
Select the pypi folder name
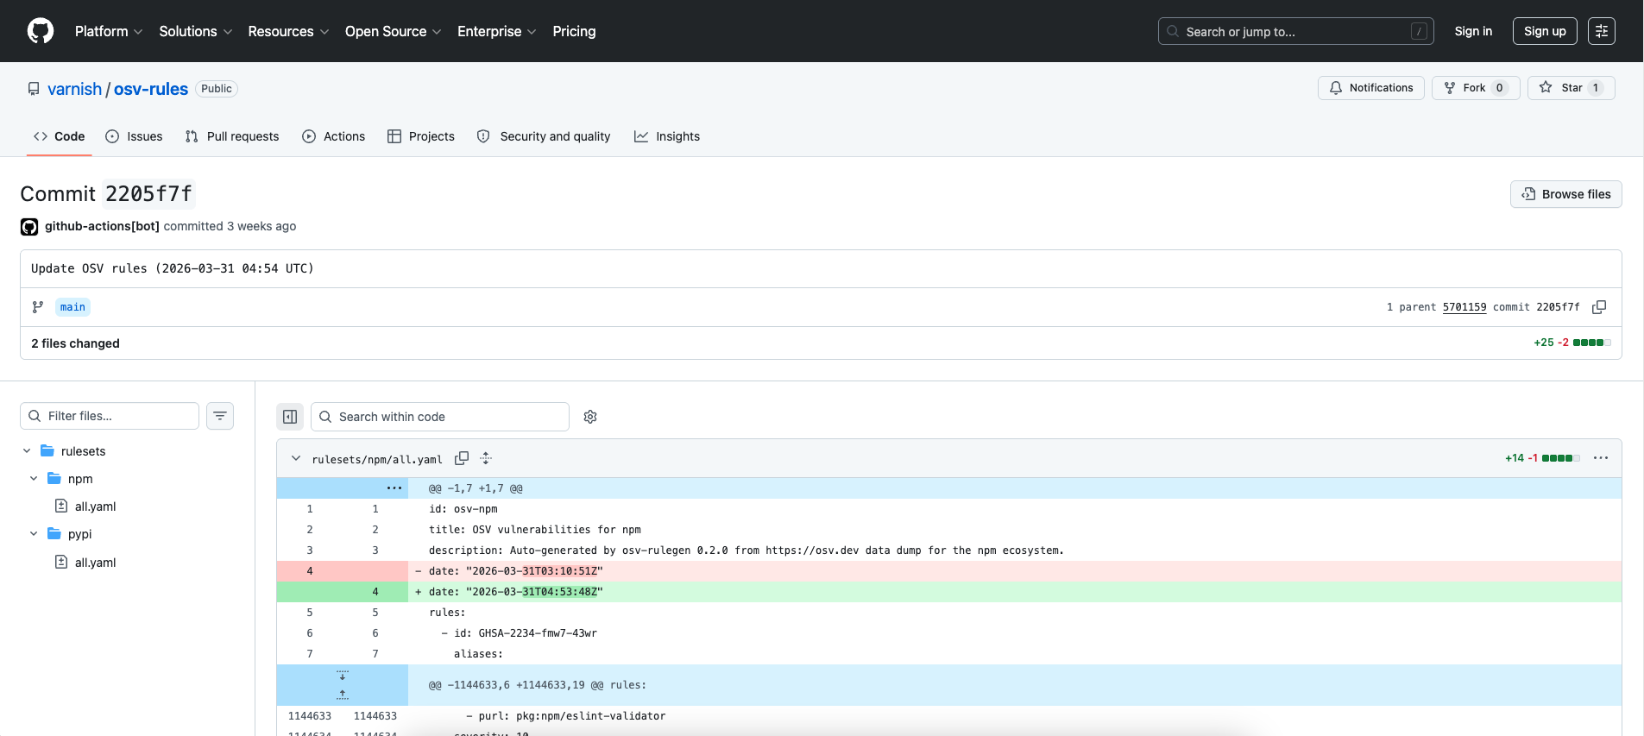click(79, 534)
